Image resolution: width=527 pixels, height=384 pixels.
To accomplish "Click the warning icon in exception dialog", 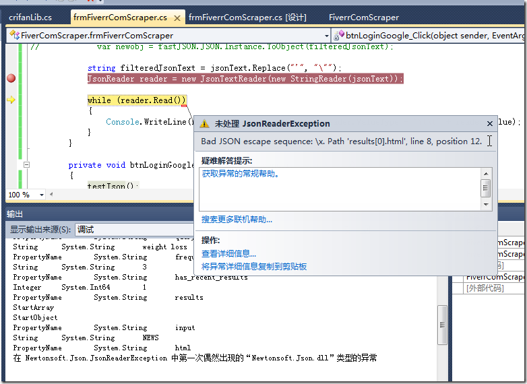I will (x=204, y=124).
